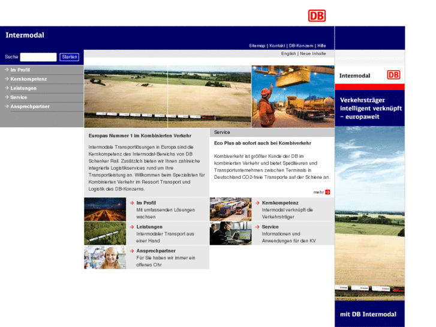This screenshot has width=436, height=327.
Task: Open the Leistungen teaser heading
Action: coord(149,227)
